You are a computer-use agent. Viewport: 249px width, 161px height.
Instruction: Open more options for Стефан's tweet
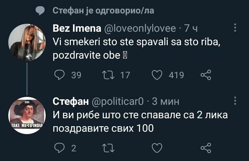pyautogui.click(x=235, y=101)
